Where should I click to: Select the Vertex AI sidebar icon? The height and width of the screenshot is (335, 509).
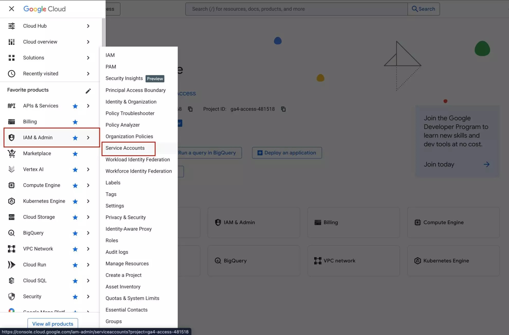(12, 169)
